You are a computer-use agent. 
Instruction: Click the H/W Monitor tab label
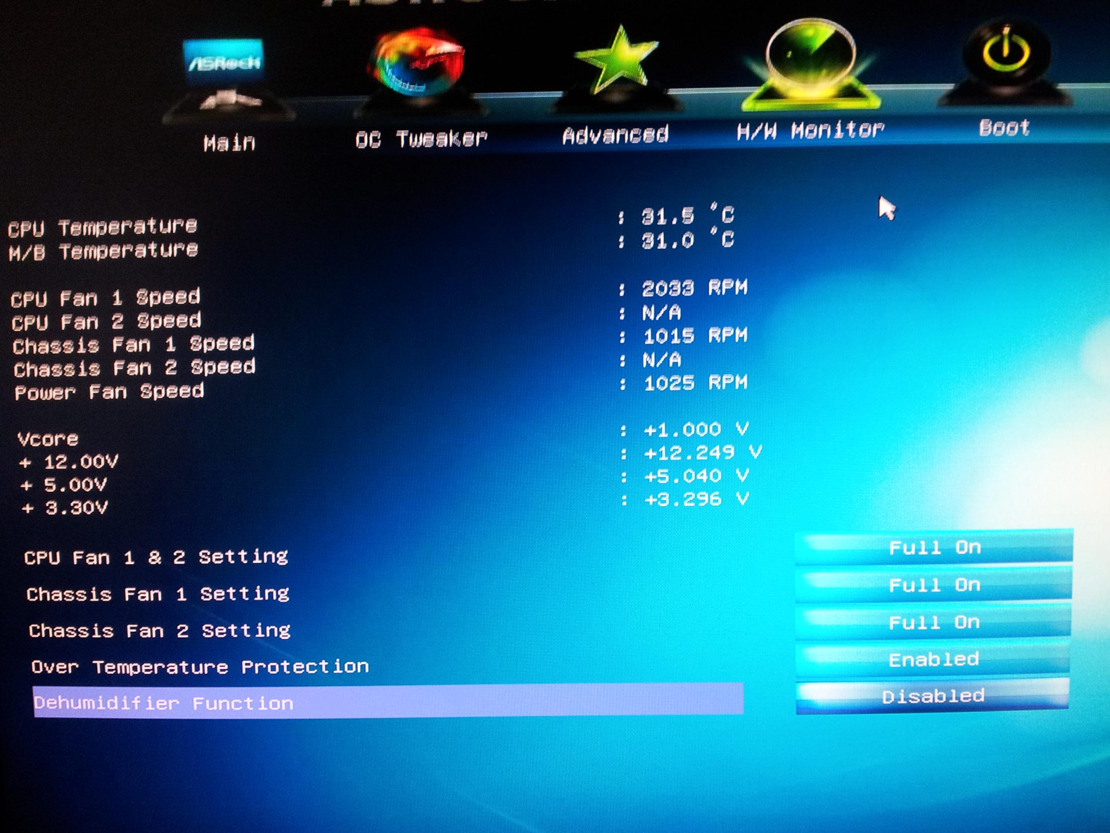[810, 131]
